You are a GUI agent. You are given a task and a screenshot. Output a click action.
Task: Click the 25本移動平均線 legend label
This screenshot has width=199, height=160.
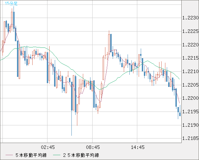[x=81, y=155]
